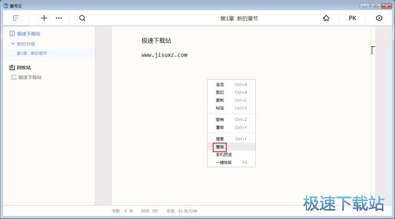Click the app logo in title bar
This screenshot has width=395, height=219.
point(6,6)
